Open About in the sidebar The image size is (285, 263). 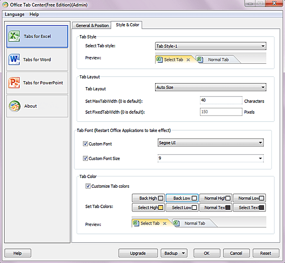(x=37, y=106)
